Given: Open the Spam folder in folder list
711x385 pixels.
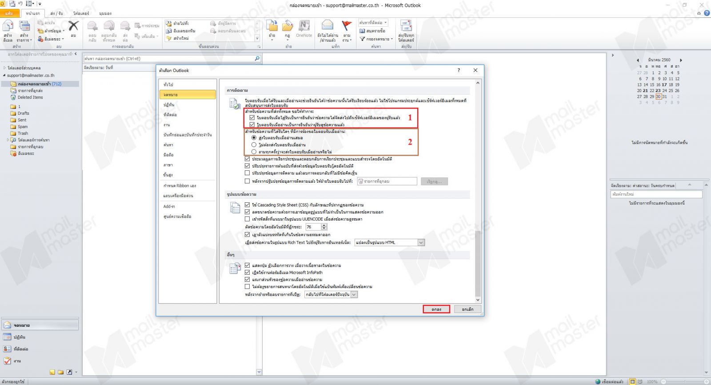Looking at the screenshot, I should coord(23,127).
